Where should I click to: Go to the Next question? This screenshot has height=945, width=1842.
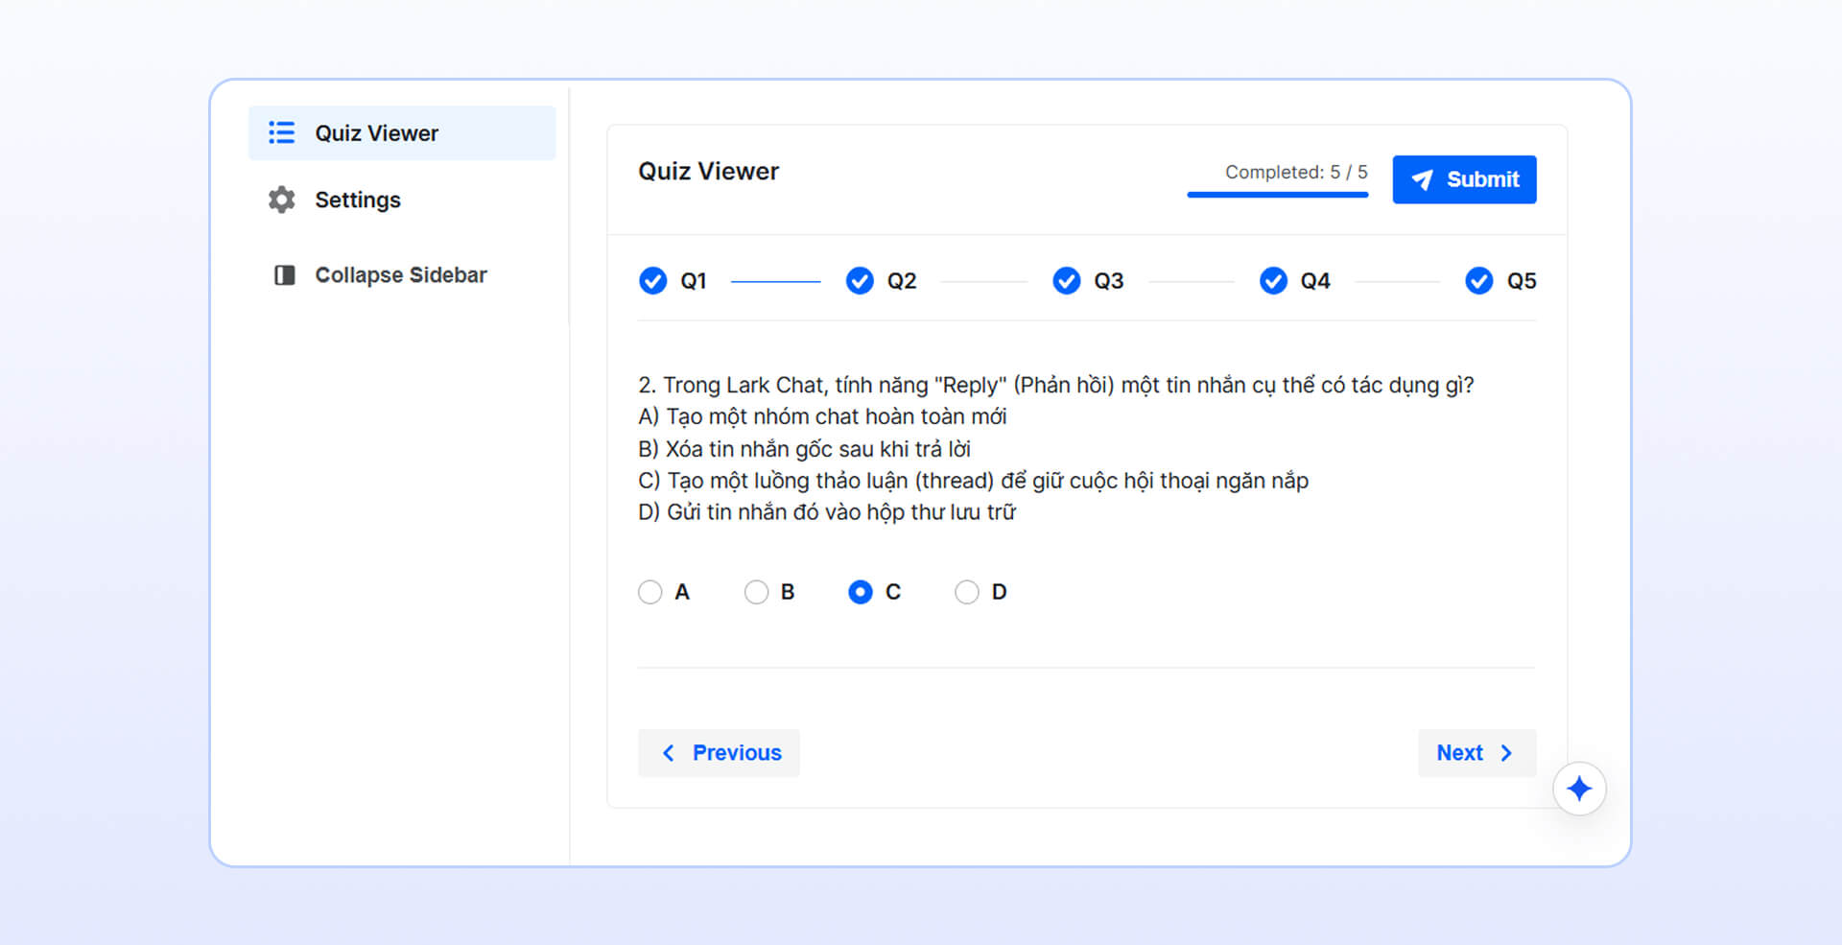point(1476,753)
